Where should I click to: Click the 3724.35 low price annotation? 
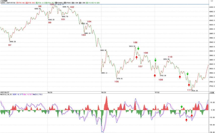[x=195, y=90]
